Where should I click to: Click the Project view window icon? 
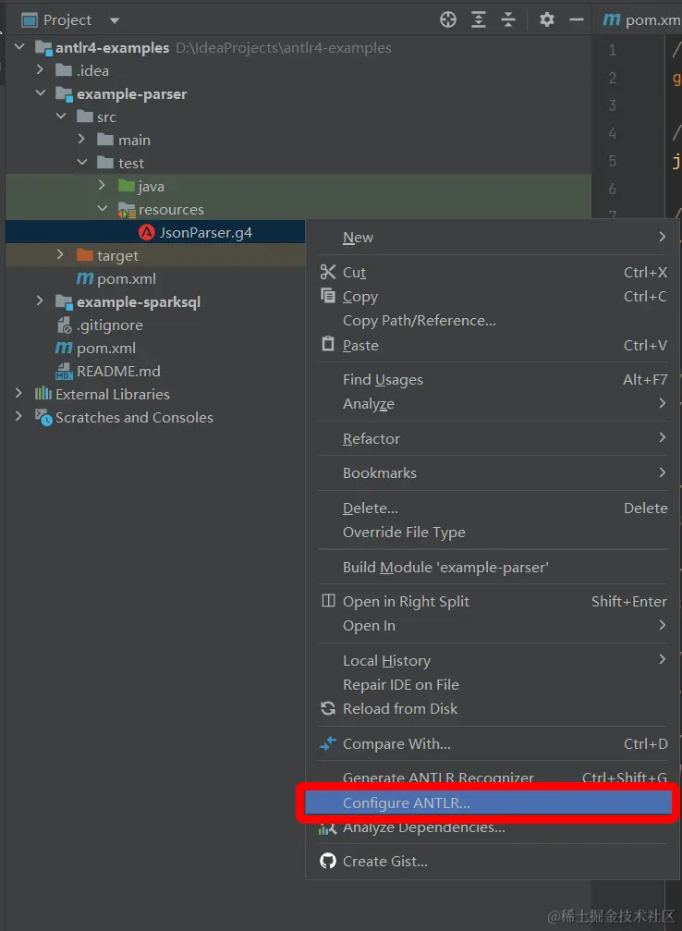tap(29, 20)
